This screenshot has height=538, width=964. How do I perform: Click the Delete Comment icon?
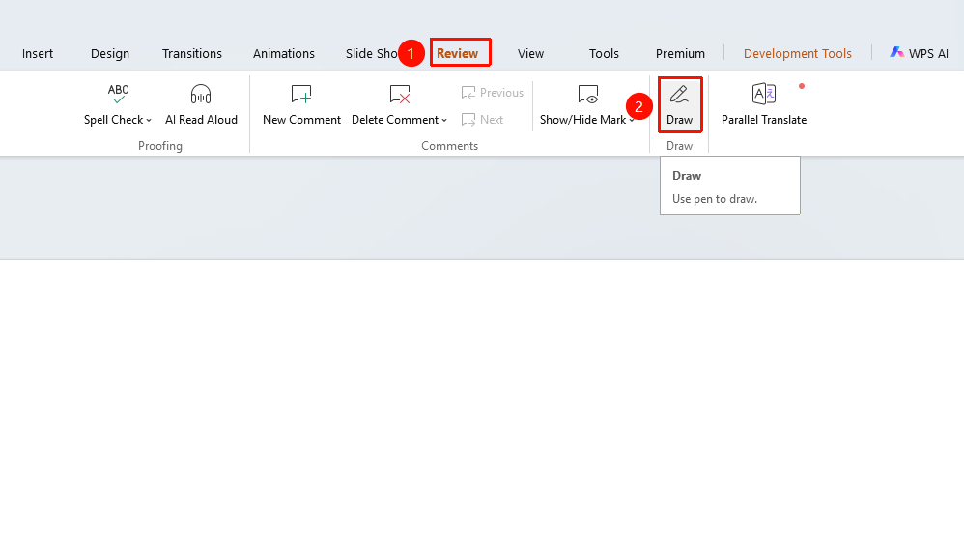400,94
